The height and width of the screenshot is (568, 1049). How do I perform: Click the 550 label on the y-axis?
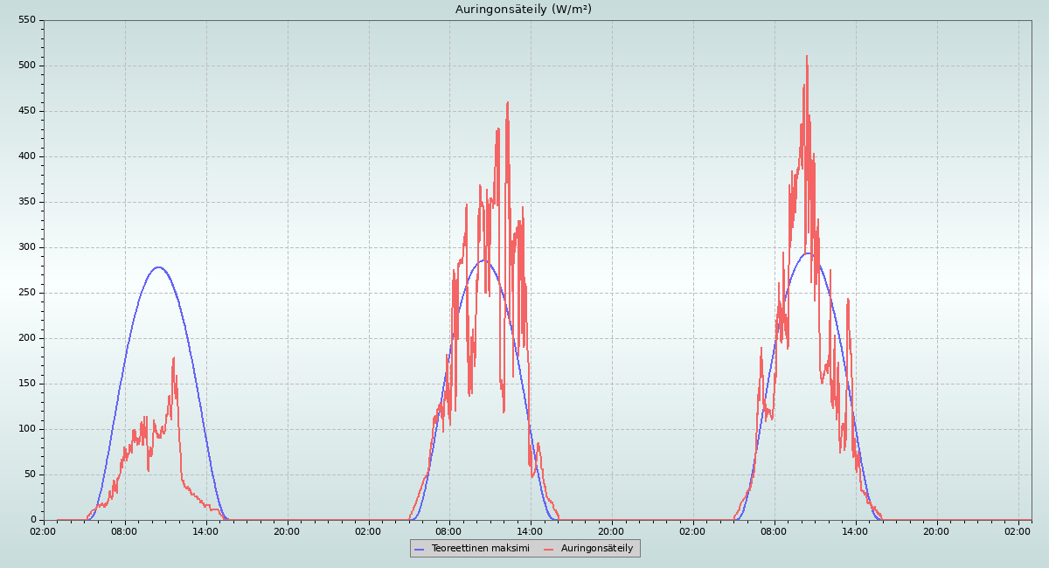pyautogui.click(x=26, y=20)
